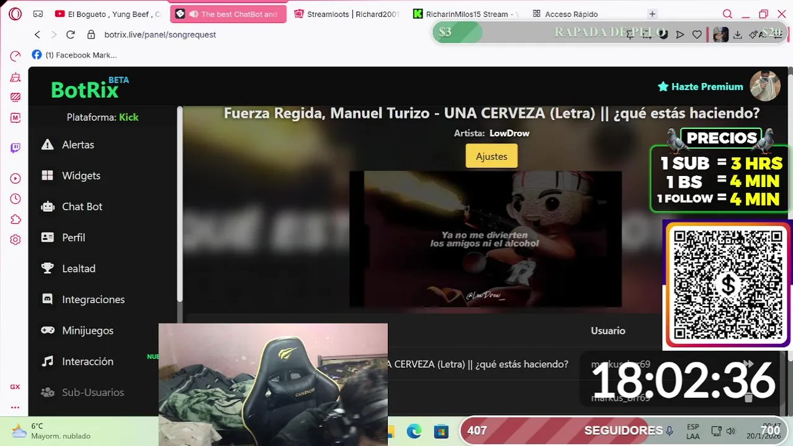
Task: Click artist name LowDrow
Action: (509, 133)
